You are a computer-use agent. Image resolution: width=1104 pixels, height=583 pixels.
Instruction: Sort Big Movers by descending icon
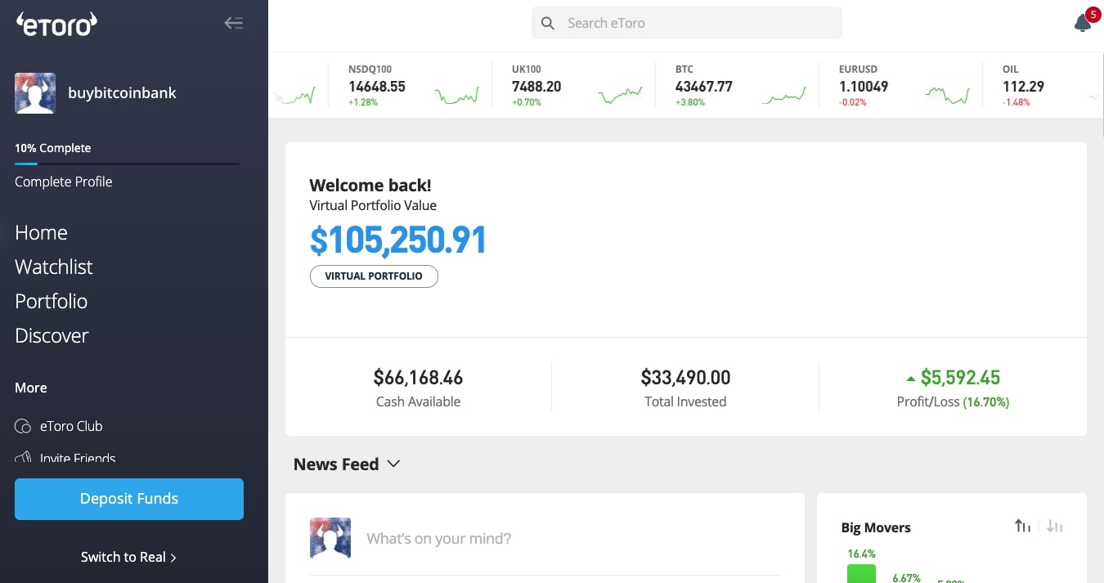tap(1055, 527)
